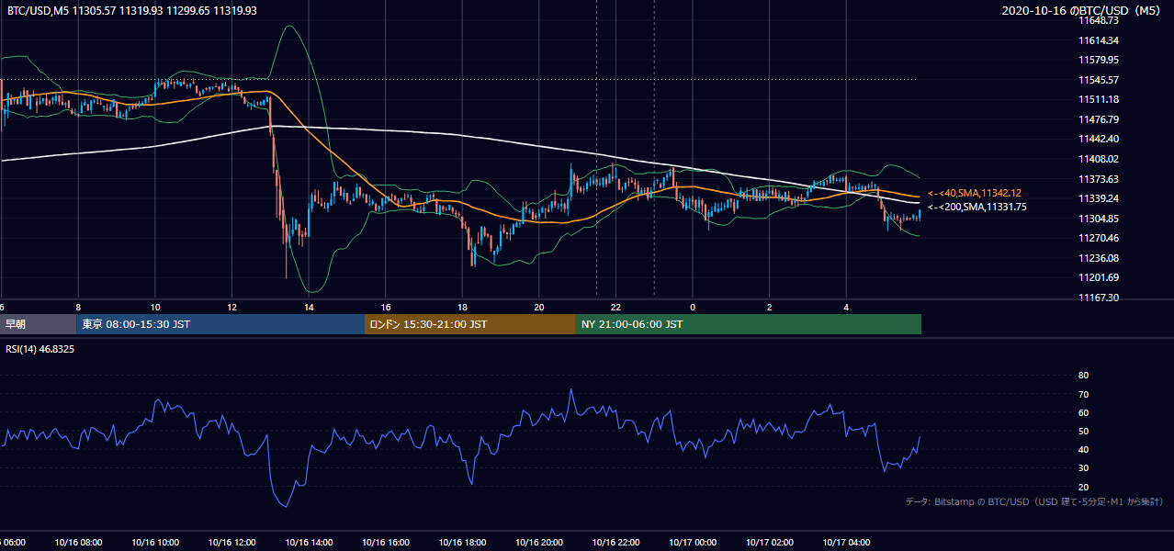Screen dimensions: 1174x551
Task: Click price axis value 11373.63
Action: coord(1098,179)
